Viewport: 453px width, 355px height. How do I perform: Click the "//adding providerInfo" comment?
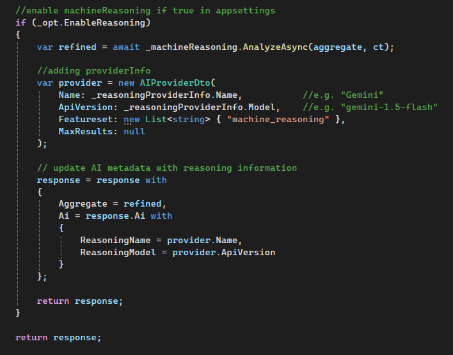pos(93,70)
